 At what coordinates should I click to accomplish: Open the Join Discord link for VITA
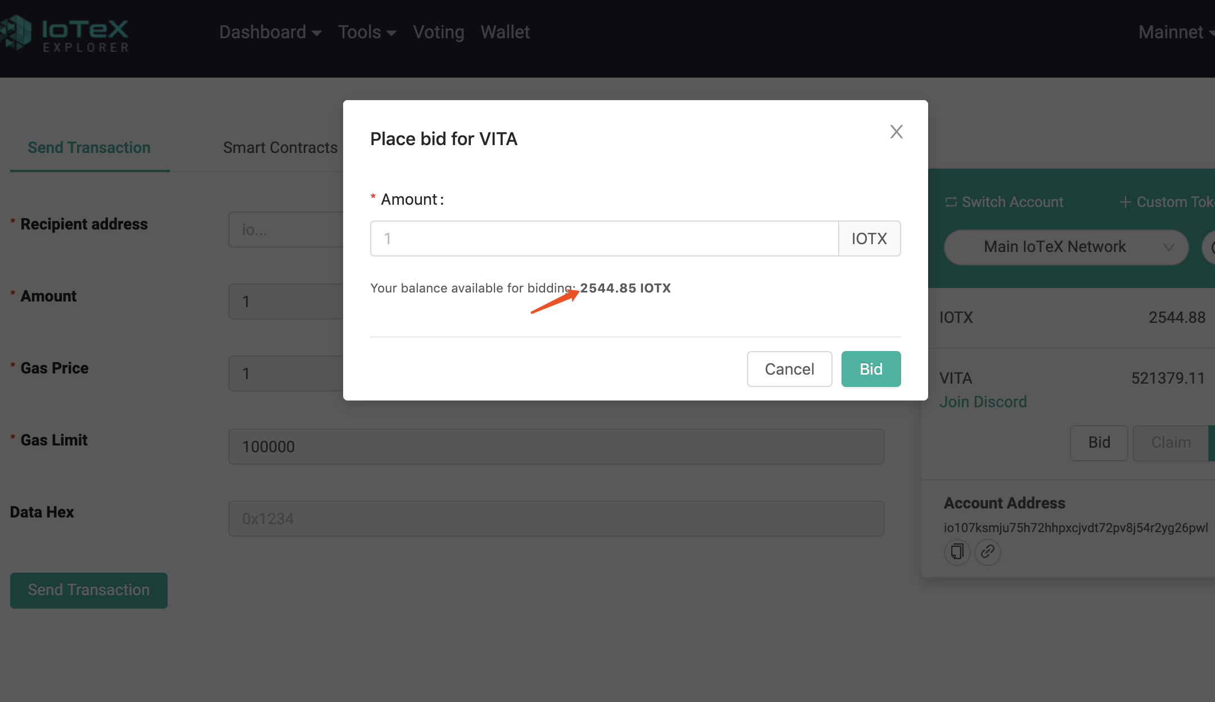[x=983, y=401]
